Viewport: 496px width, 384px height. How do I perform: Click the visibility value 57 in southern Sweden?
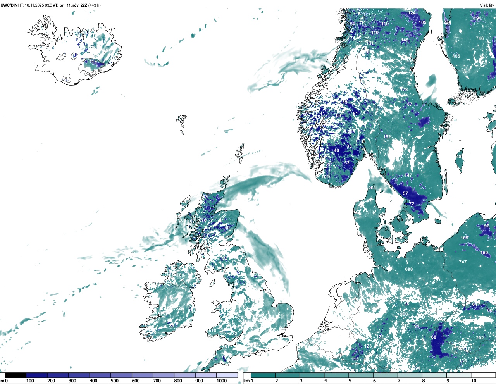pyautogui.click(x=405, y=193)
